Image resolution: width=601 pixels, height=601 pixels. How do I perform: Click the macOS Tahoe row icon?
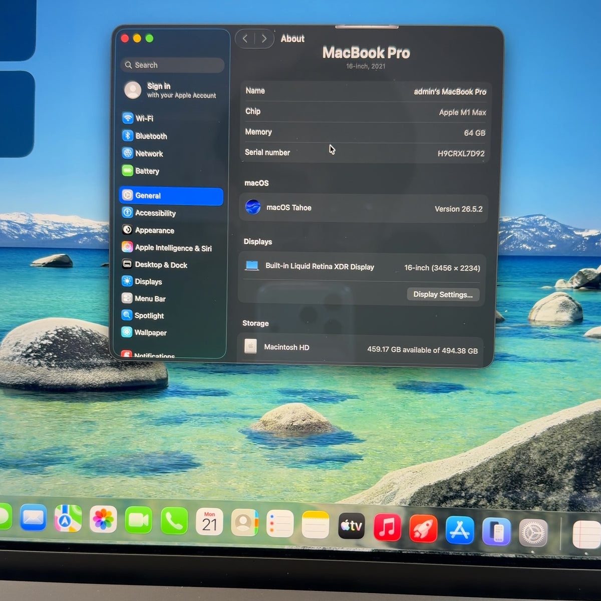(x=253, y=207)
